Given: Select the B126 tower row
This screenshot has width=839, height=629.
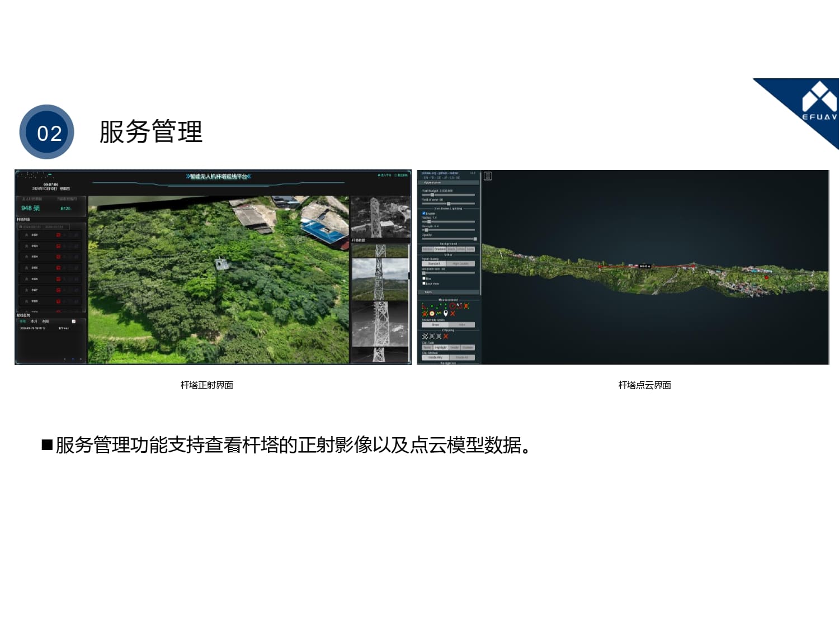Looking at the screenshot, I should (x=50, y=279).
